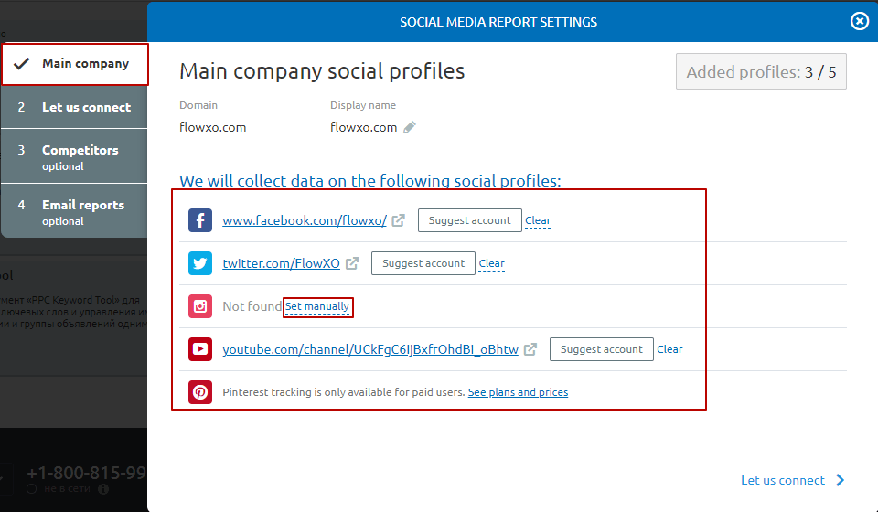The height and width of the screenshot is (512, 878).
Task: Click Let us connect link at bottom
Action: [x=782, y=480]
